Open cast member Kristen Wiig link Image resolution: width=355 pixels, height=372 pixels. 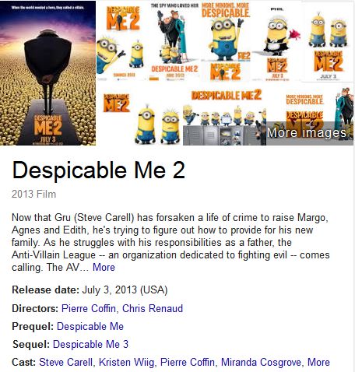click(x=126, y=362)
